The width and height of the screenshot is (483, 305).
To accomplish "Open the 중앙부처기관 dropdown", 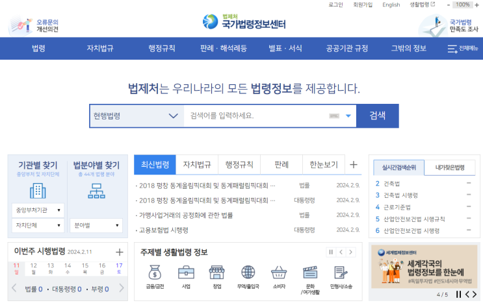I will (38, 210).
